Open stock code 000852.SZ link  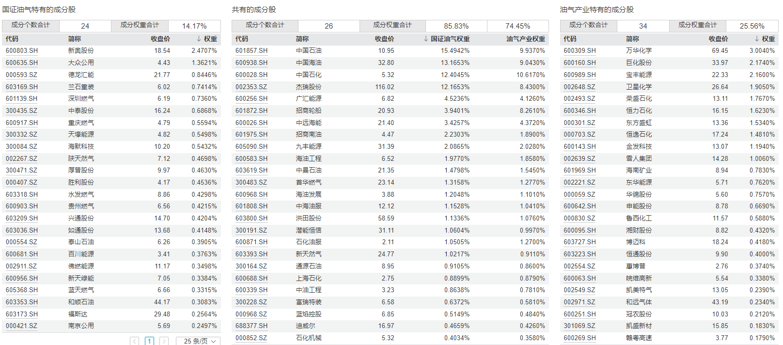click(251, 338)
